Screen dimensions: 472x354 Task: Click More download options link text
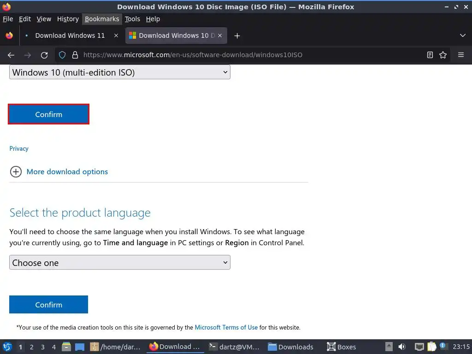tap(67, 171)
